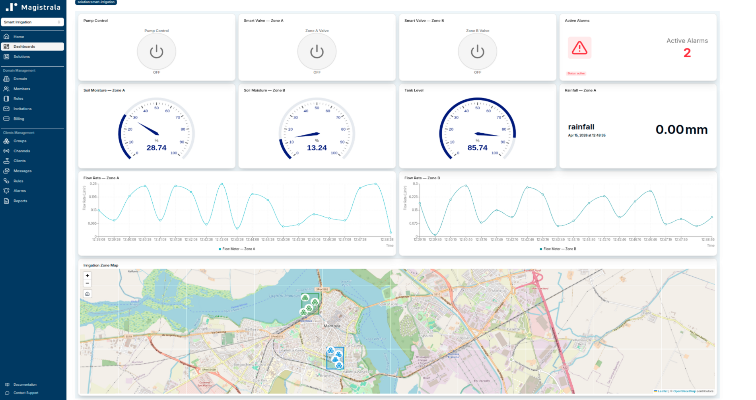Screen dimensions: 756x400
Task: Zoom into the Irrigation Zone Map with plus button
Action: coord(87,276)
